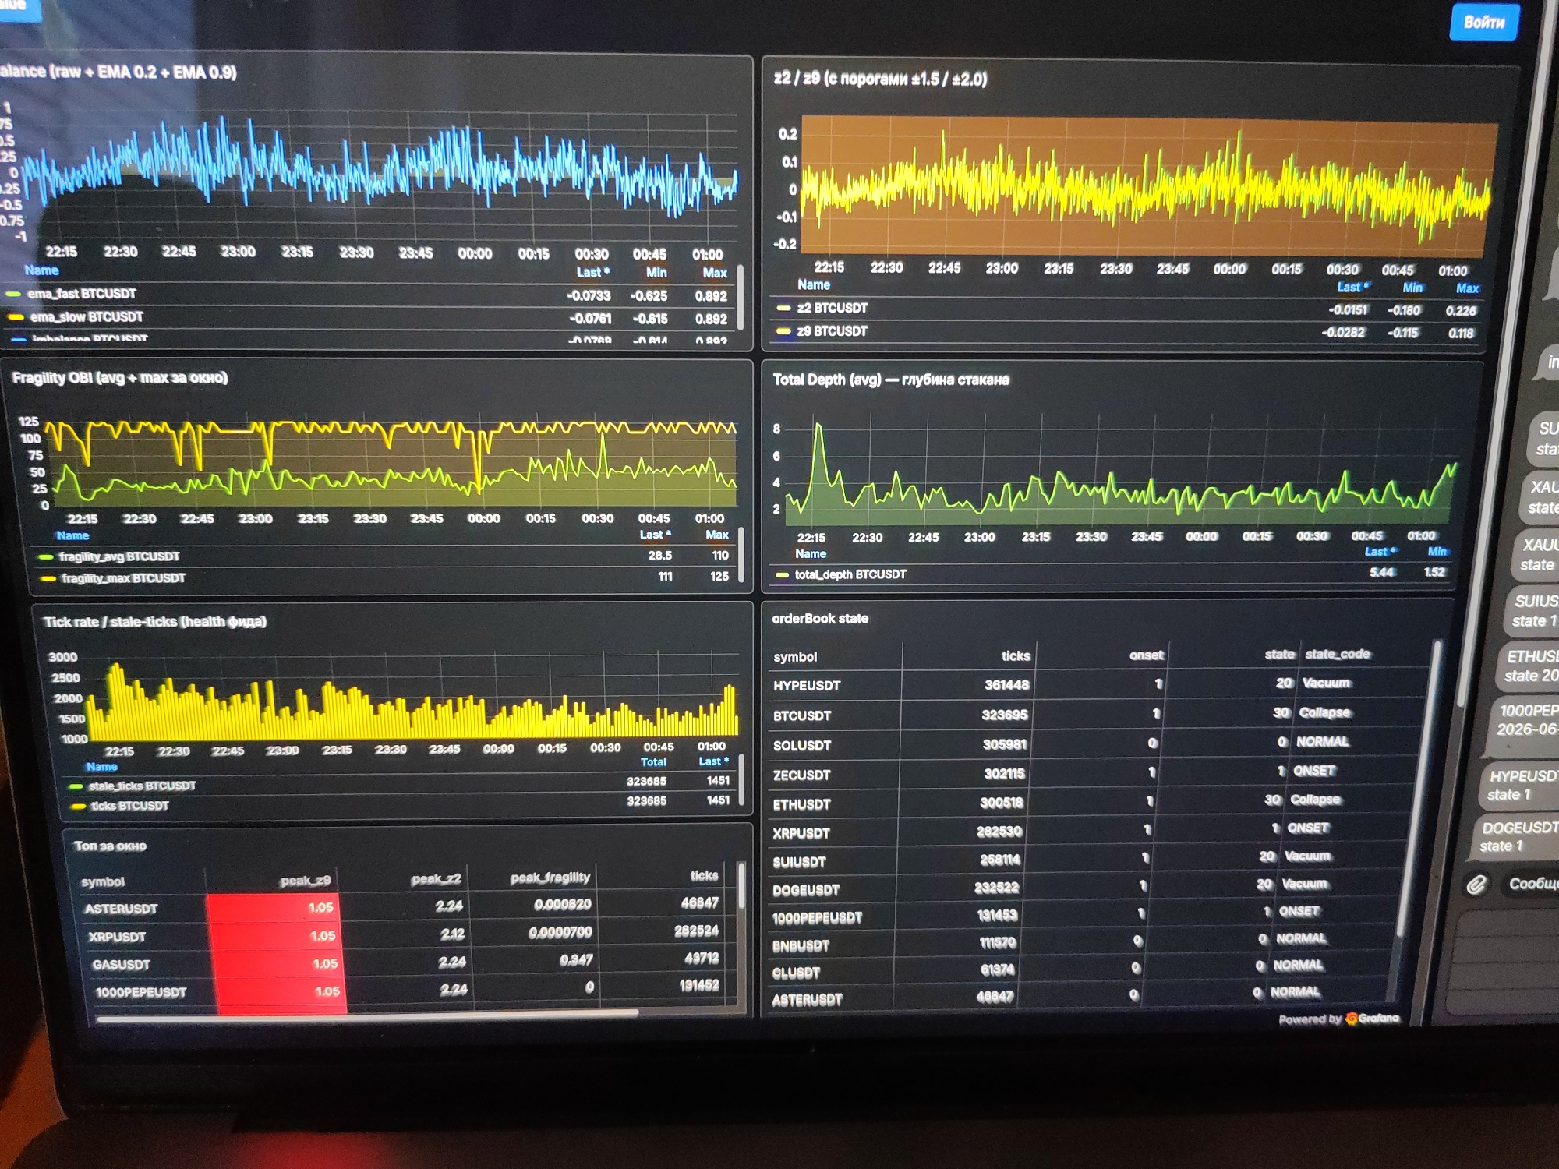Toggle fragility_avg BTCUSDT legend entry
This screenshot has width=1559, height=1169.
coord(119,556)
